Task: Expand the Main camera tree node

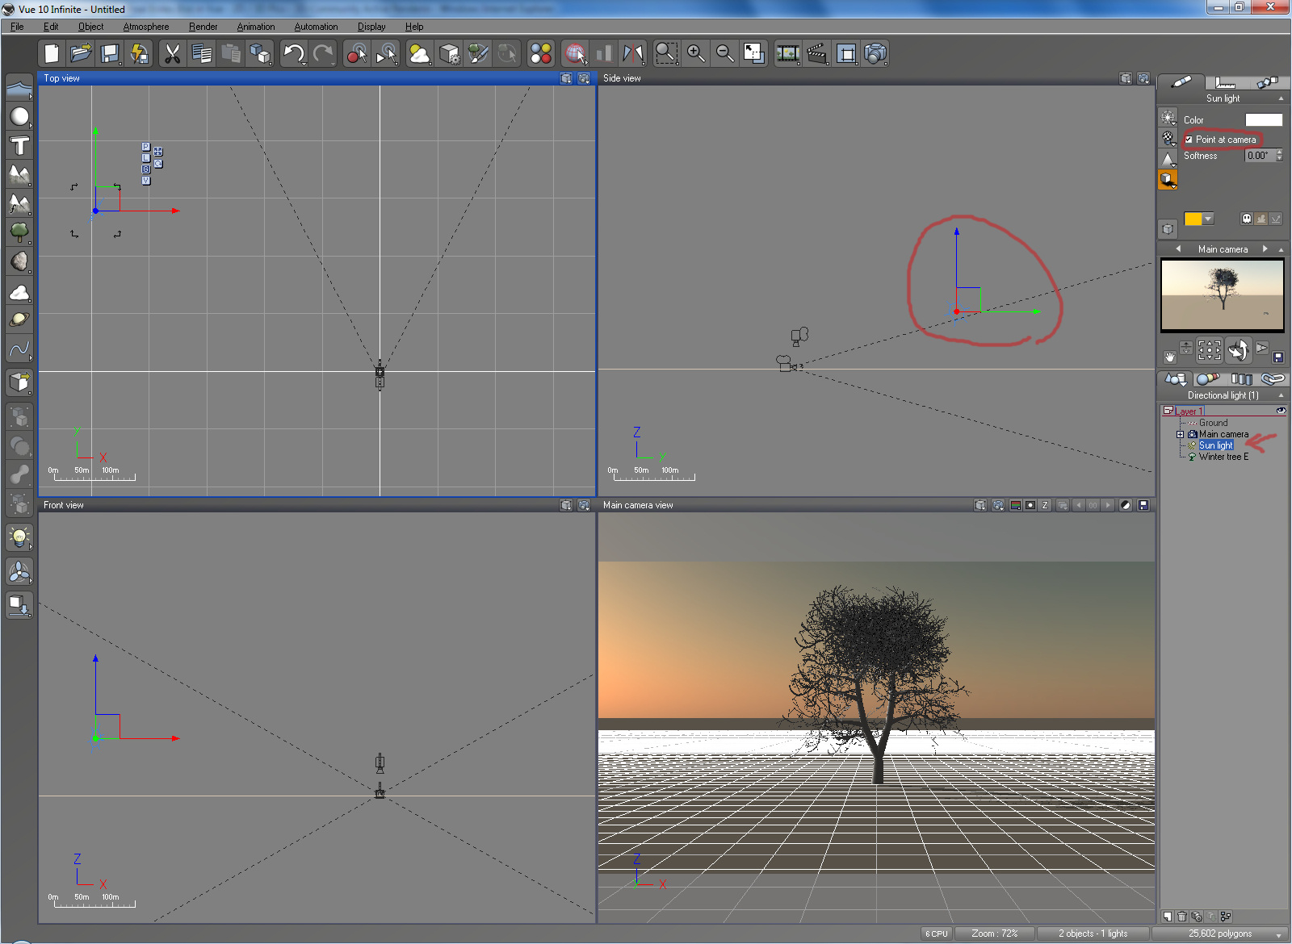Action: [x=1180, y=434]
